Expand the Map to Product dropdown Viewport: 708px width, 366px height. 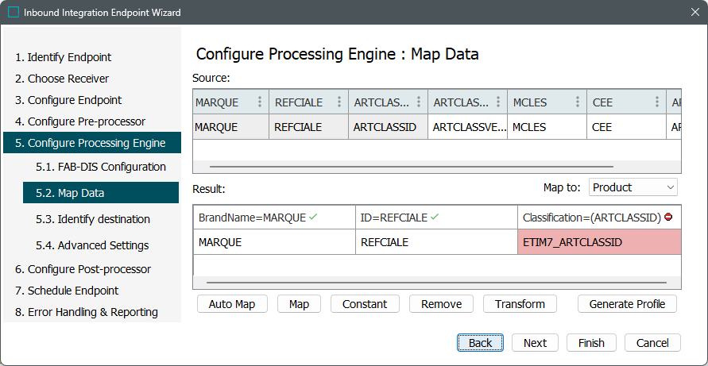click(633, 187)
